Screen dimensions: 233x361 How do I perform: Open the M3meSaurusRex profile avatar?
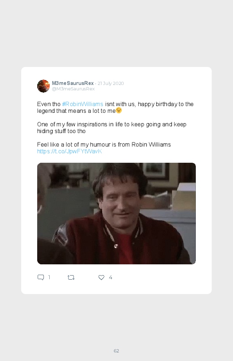(x=43, y=86)
